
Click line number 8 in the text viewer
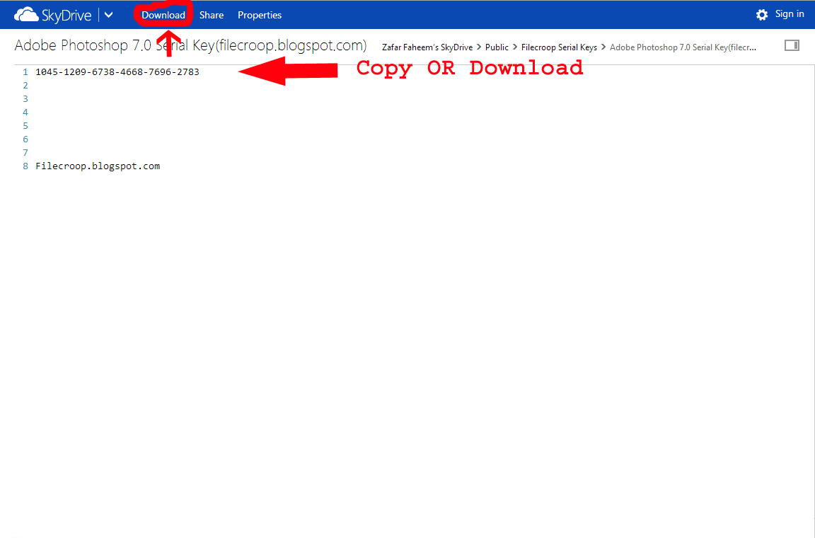pos(25,166)
